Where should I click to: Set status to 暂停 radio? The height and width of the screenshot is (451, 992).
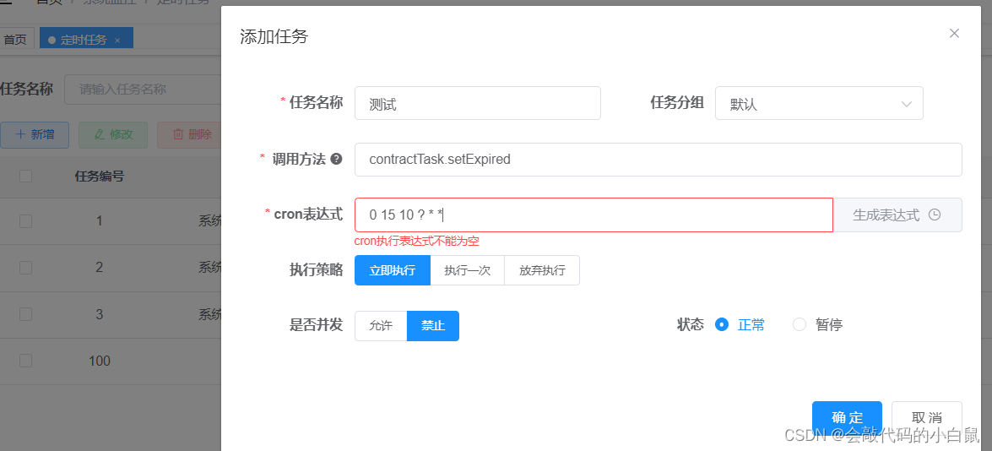click(x=817, y=325)
